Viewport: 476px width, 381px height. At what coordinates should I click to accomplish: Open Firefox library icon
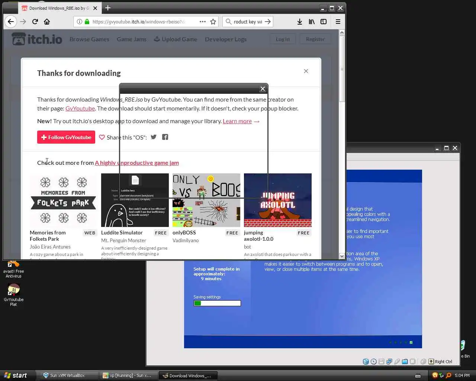[312, 22]
